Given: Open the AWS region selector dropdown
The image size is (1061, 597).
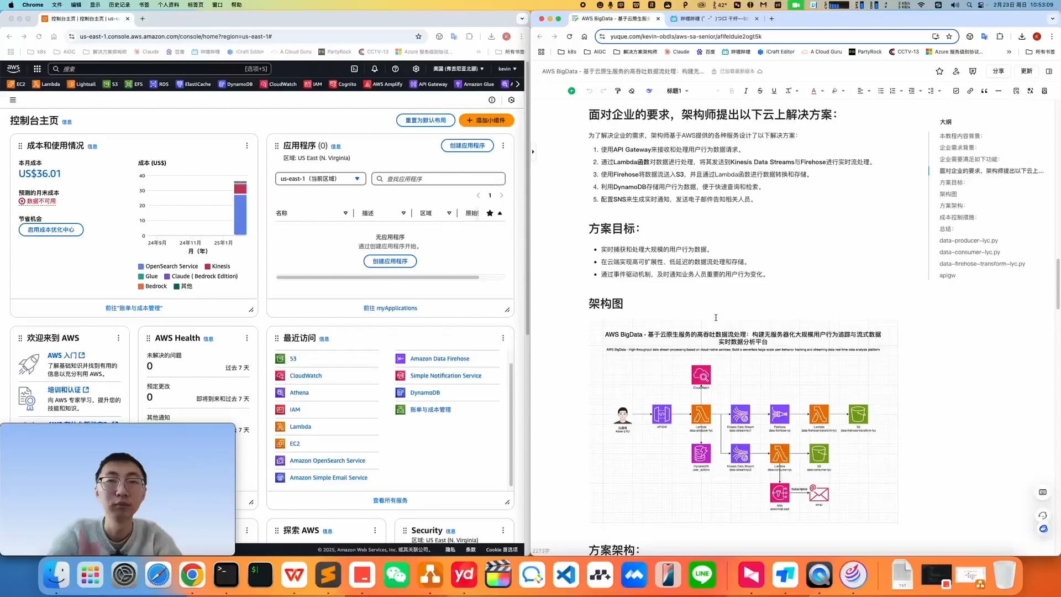Looking at the screenshot, I should click(x=456, y=69).
